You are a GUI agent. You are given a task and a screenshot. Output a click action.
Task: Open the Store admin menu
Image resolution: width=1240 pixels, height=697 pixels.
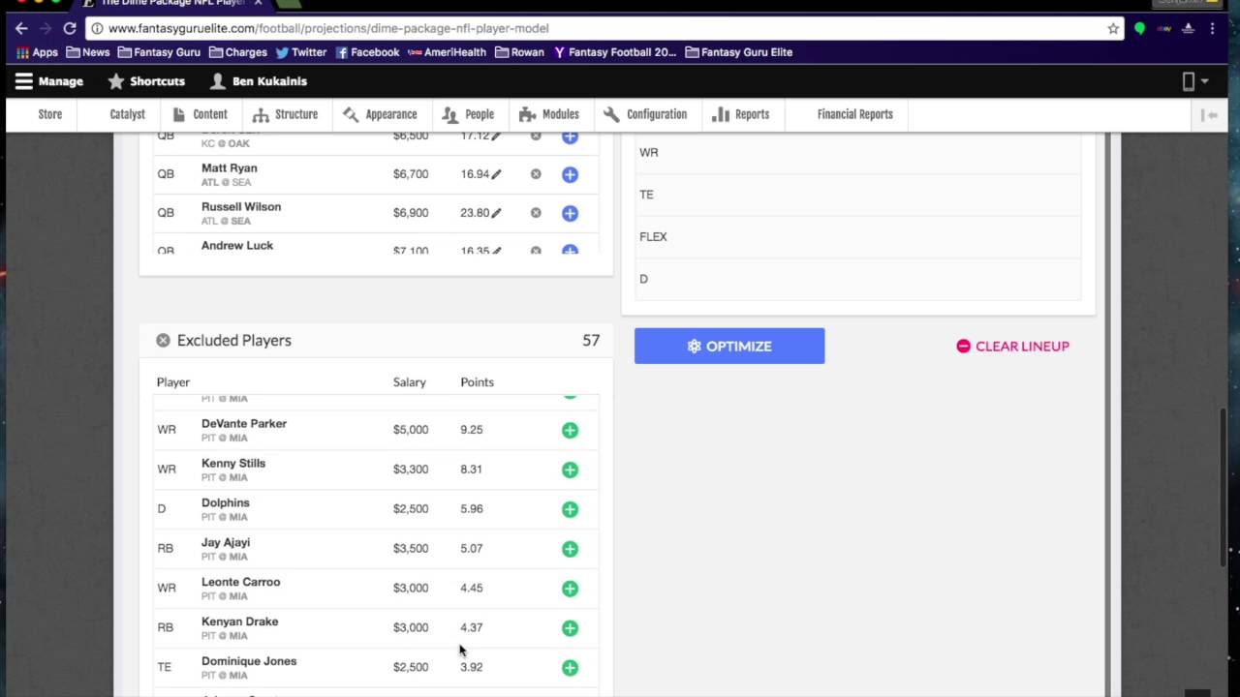click(x=50, y=114)
